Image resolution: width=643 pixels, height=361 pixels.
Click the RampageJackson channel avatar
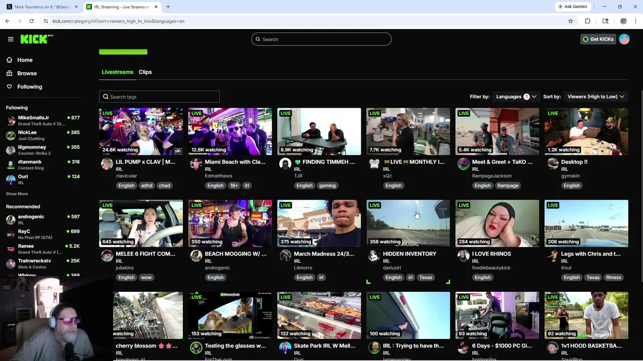(463, 164)
